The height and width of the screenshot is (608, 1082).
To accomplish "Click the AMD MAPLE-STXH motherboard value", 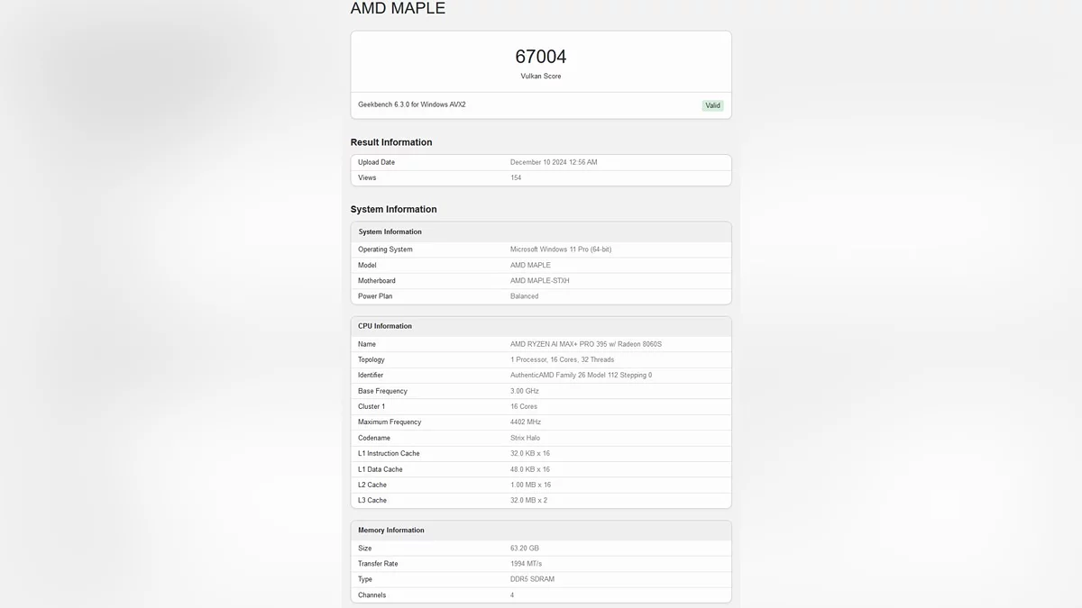I will [x=540, y=281].
